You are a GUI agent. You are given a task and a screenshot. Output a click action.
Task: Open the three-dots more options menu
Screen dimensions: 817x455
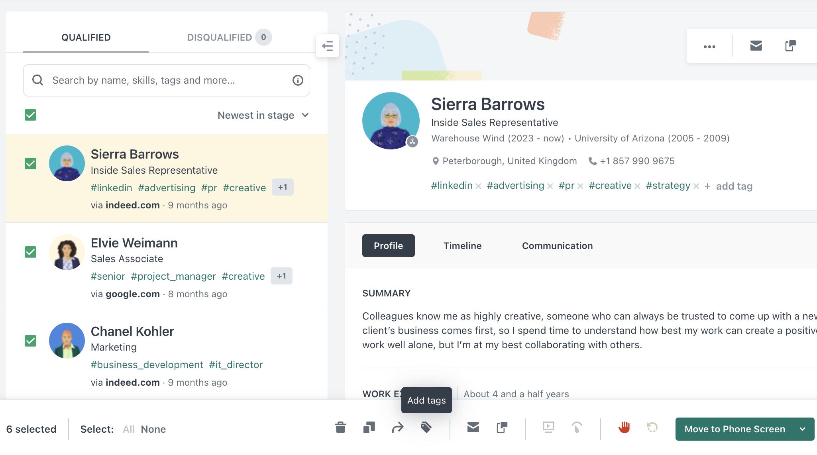pos(709,46)
